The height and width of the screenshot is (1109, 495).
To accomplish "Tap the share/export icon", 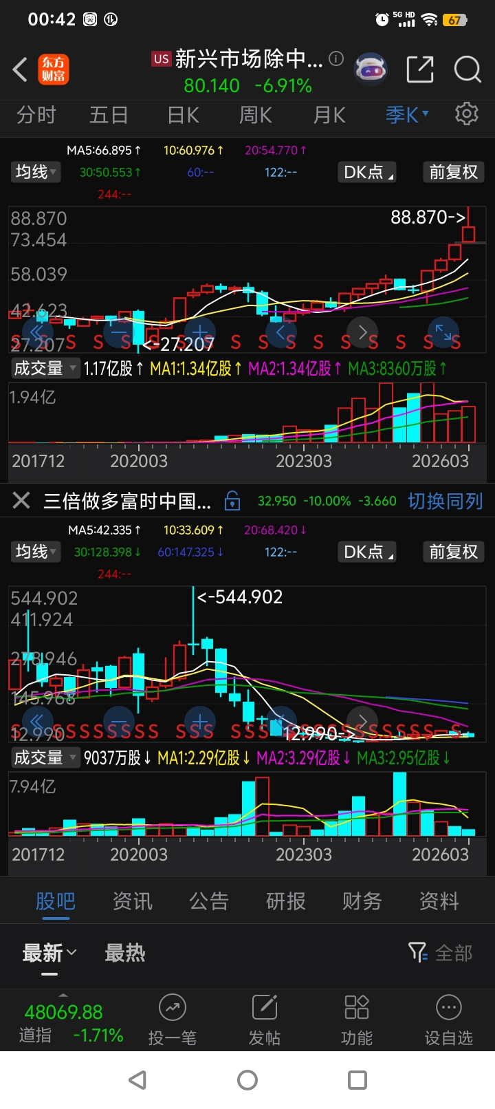I will pyautogui.click(x=420, y=69).
